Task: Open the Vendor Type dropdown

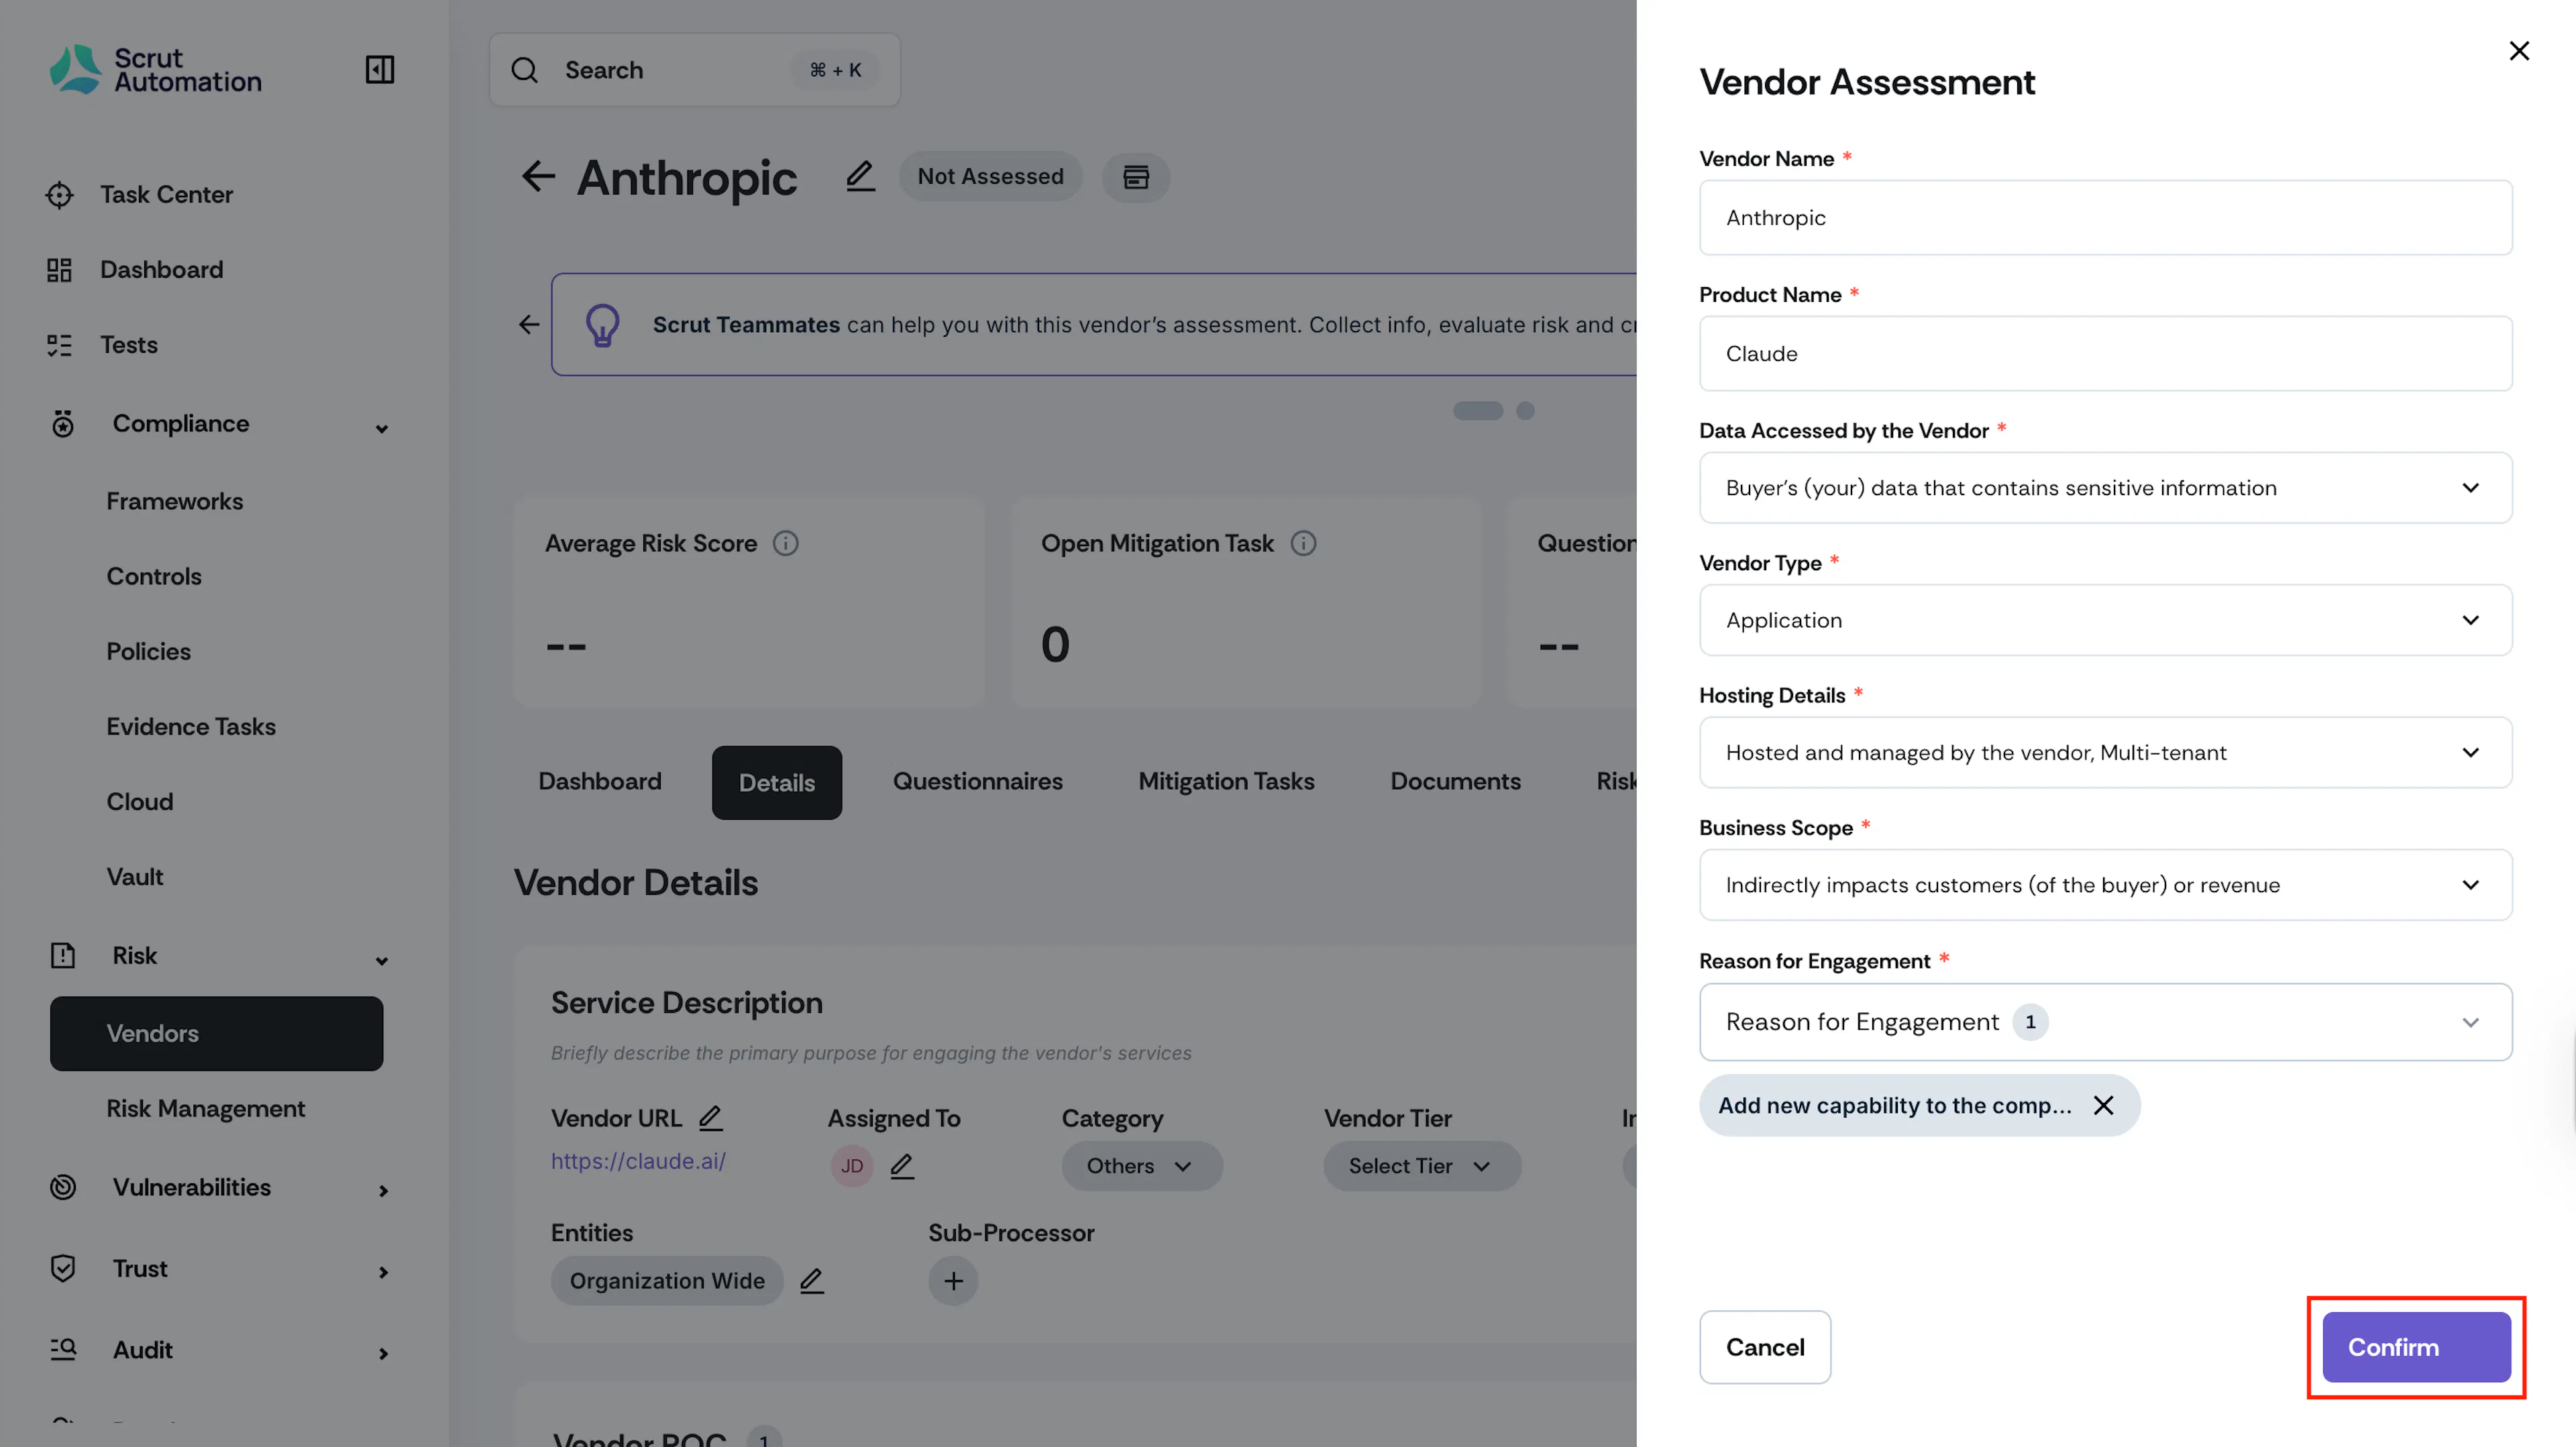Action: coord(2105,620)
